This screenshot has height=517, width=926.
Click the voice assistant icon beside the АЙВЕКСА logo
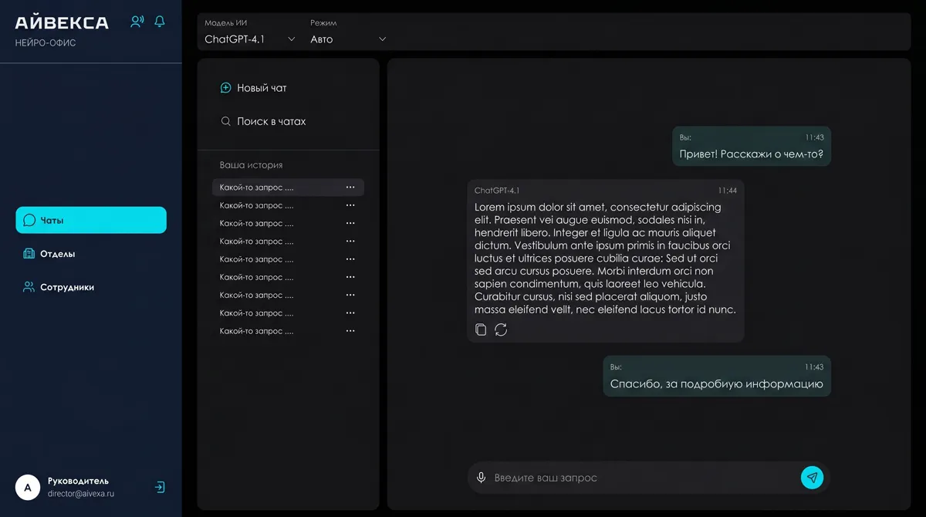[x=137, y=22]
